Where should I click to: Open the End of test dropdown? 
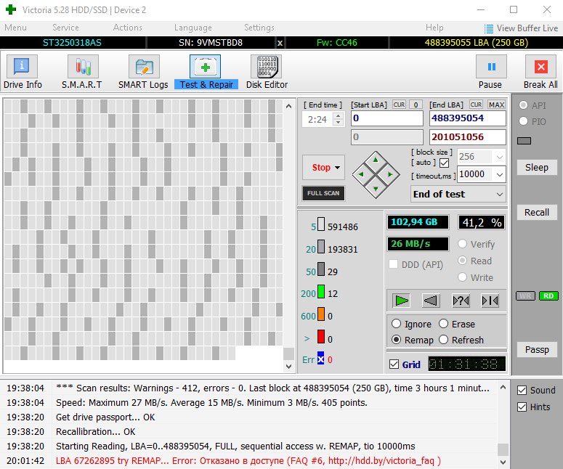[x=500, y=194]
